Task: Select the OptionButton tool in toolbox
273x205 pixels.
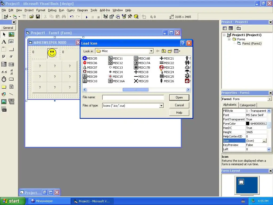Action: 11,57
